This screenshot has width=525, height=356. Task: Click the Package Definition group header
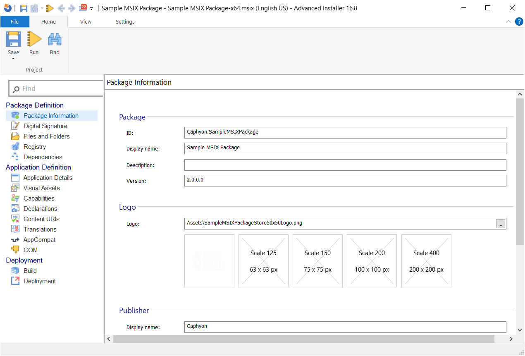pos(35,105)
